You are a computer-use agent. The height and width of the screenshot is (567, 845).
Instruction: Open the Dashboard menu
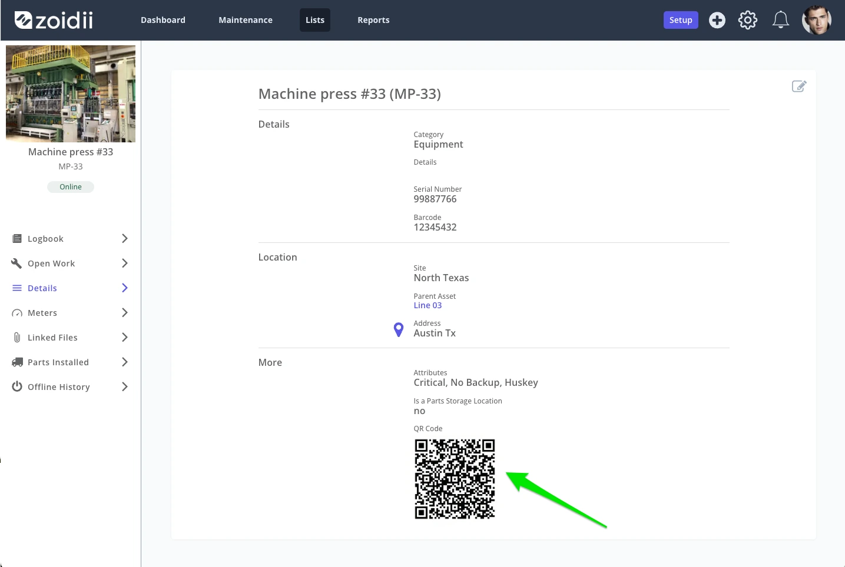point(163,20)
